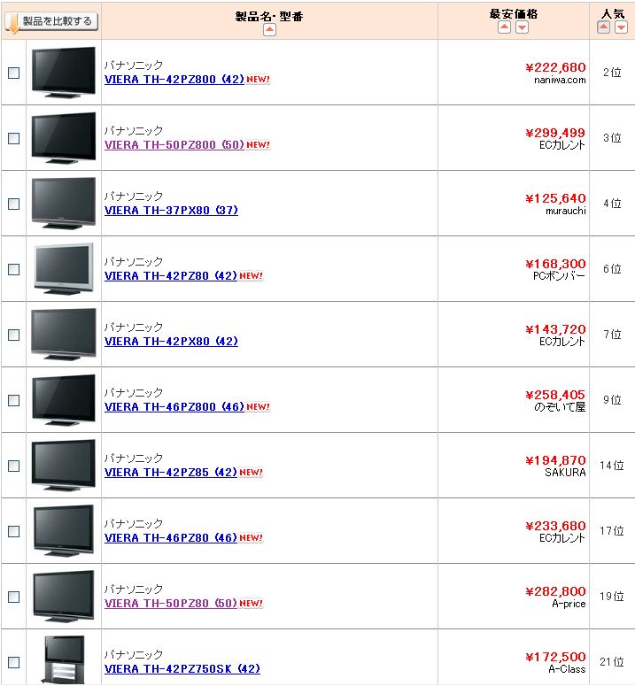Open VIERA TH-42PX80 (42) product link
Screen dimensions: 635x686
171,342
